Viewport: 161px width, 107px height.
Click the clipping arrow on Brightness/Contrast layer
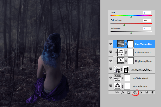[116, 61]
